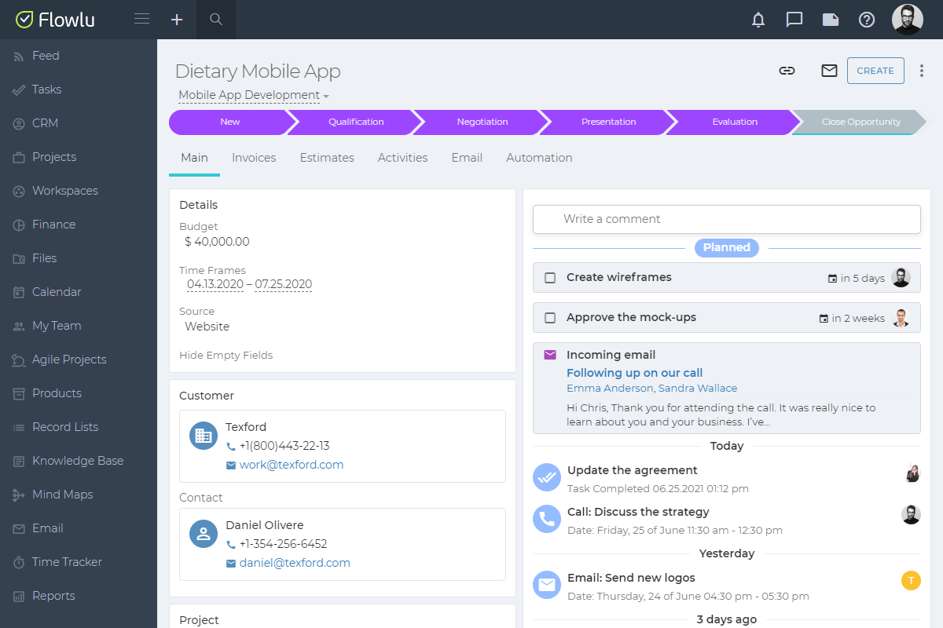Open the Automation tab

(539, 158)
